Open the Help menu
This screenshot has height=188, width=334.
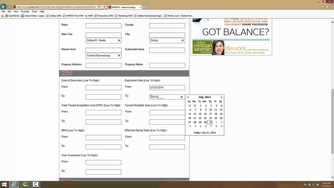click(42, 11)
